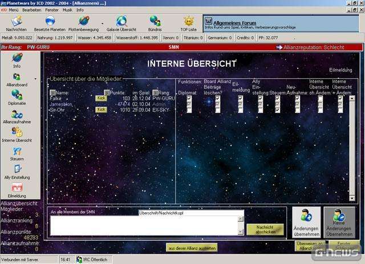
Task: Click permissions list scrollbar down arrow
Action: pyautogui.click(x=352, y=198)
